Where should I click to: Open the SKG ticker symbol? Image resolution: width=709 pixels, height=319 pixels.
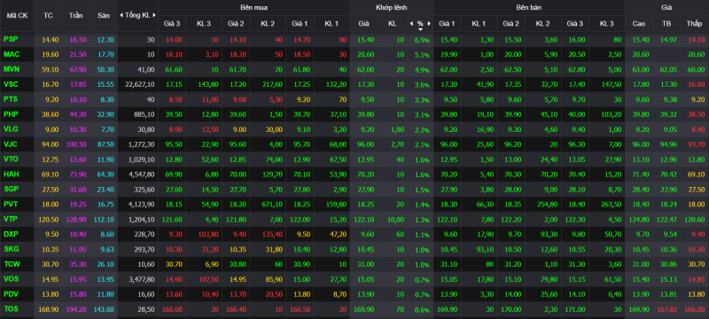11,248
